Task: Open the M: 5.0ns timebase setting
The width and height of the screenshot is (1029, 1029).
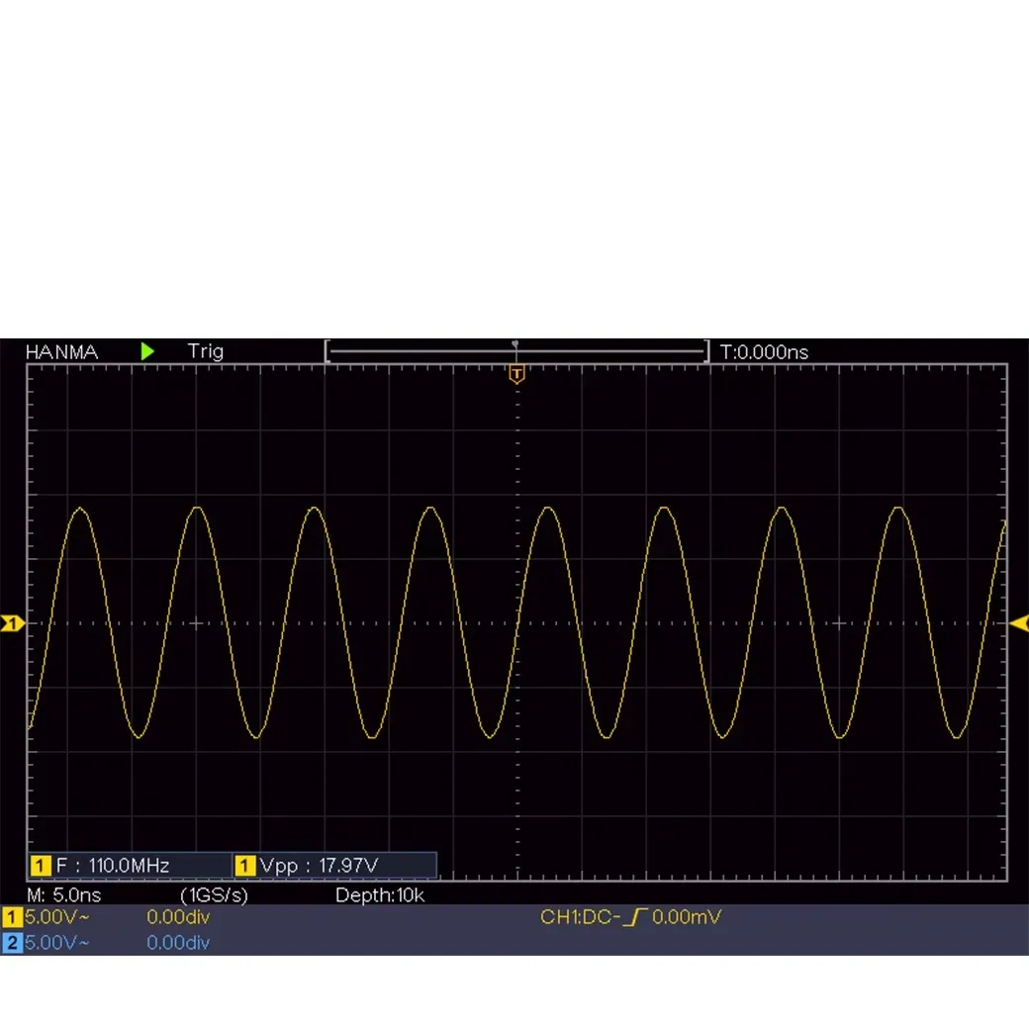Action: 63,894
